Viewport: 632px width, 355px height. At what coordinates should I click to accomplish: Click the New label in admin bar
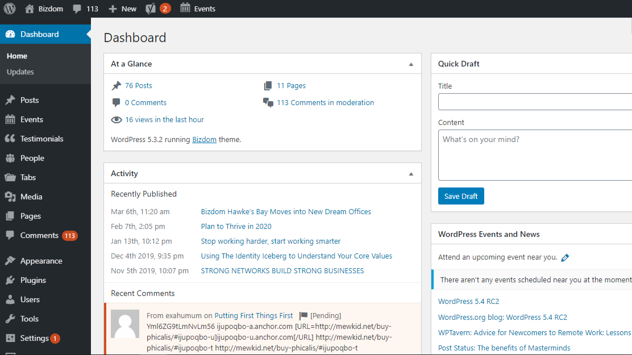(x=129, y=9)
